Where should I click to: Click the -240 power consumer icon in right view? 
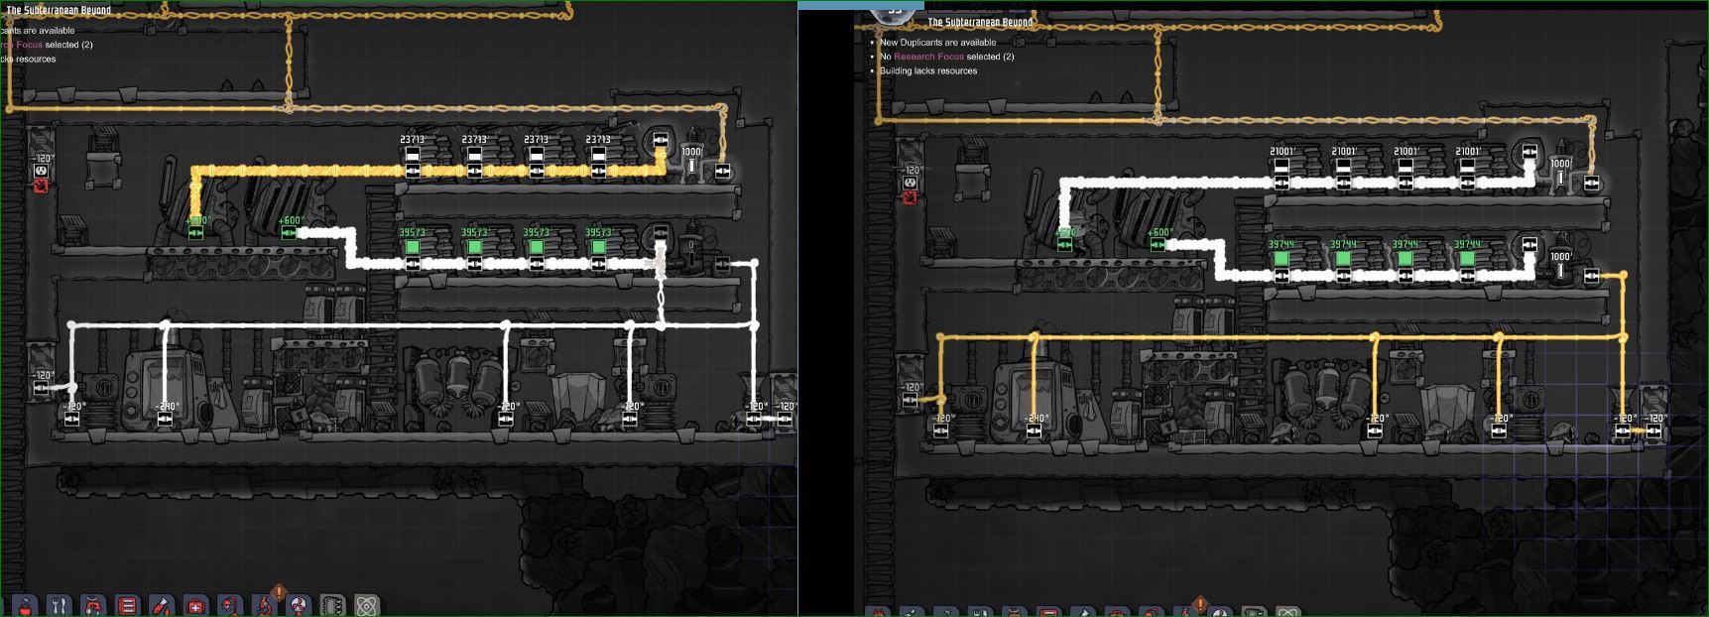[1035, 431]
